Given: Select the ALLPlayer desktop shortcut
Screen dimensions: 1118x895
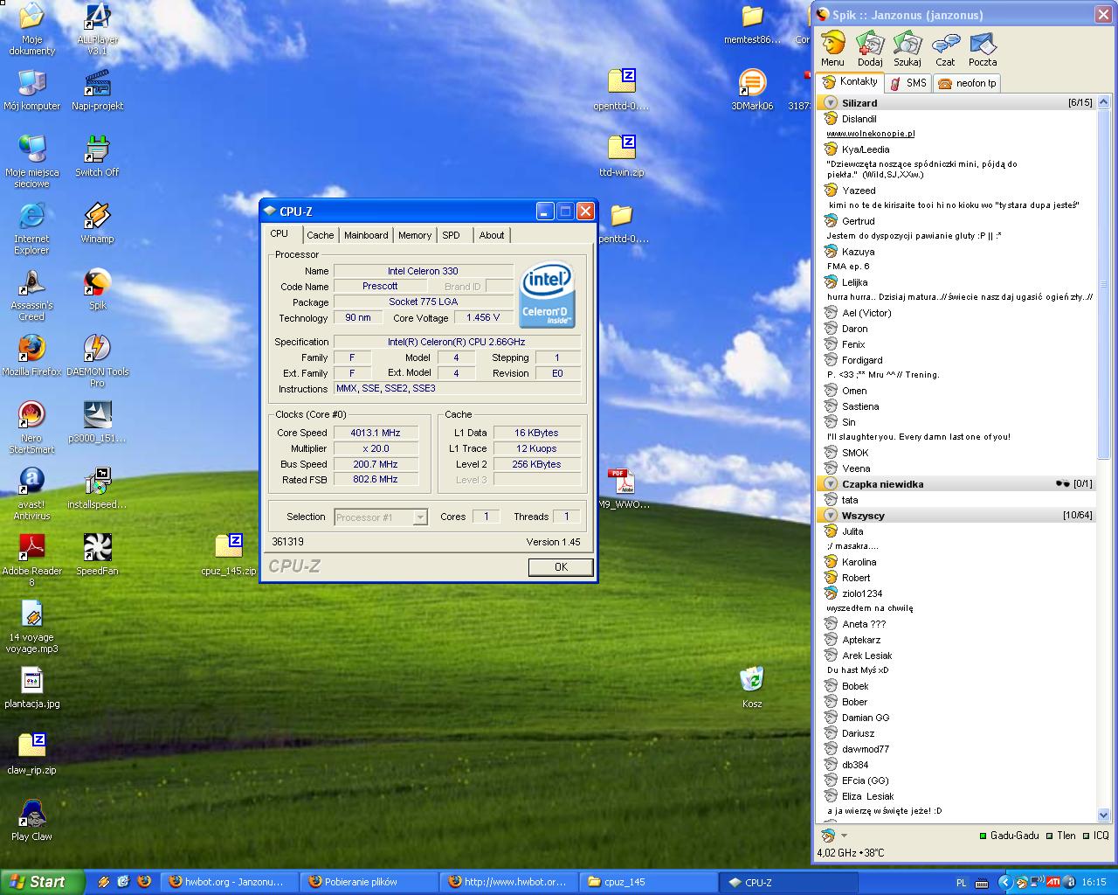Looking at the screenshot, I should click(x=98, y=29).
